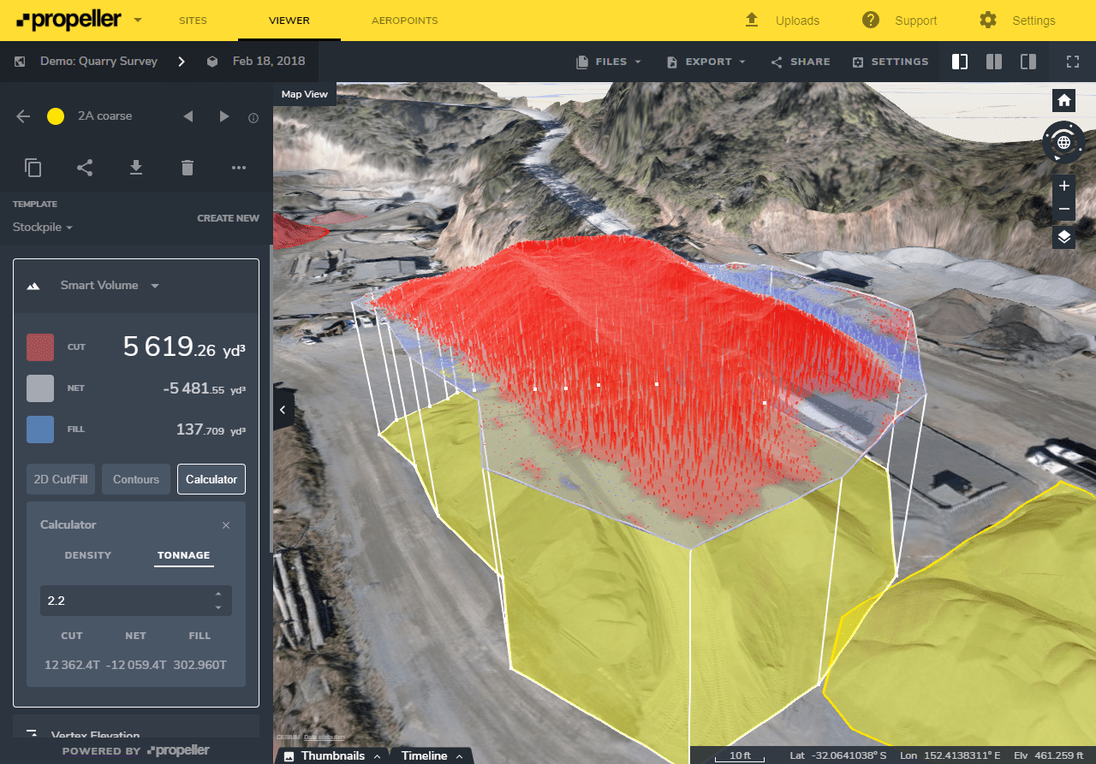
Task: Duplicate the measurement using copy icon
Action: tap(33, 168)
